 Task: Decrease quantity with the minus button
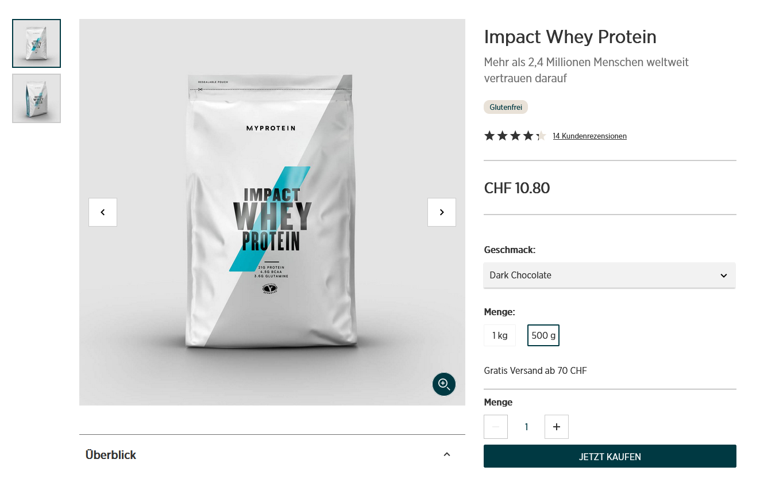pyautogui.click(x=496, y=427)
